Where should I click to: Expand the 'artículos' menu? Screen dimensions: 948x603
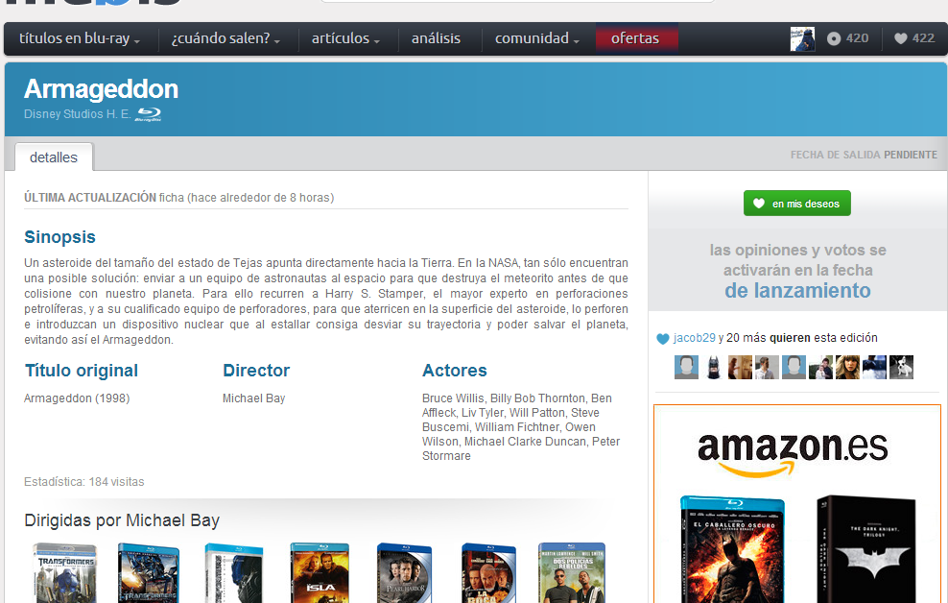point(345,38)
